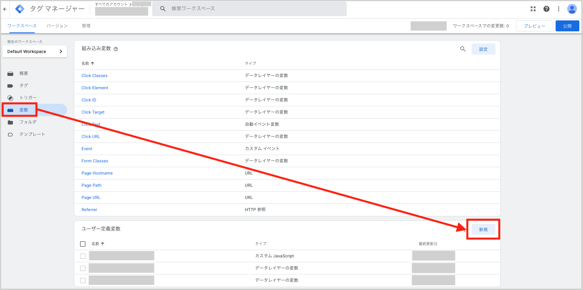Open the Click URL variable
The width and height of the screenshot is (583, 290).
91,136
